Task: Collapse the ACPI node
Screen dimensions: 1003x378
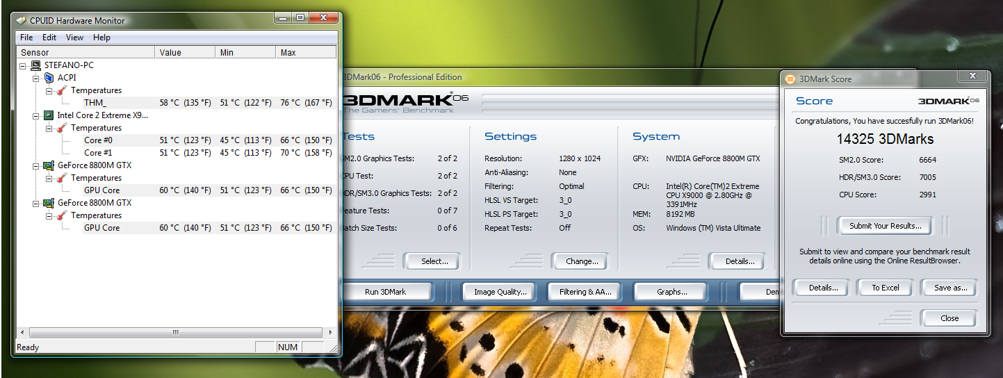Action: [x=36, y=78]
